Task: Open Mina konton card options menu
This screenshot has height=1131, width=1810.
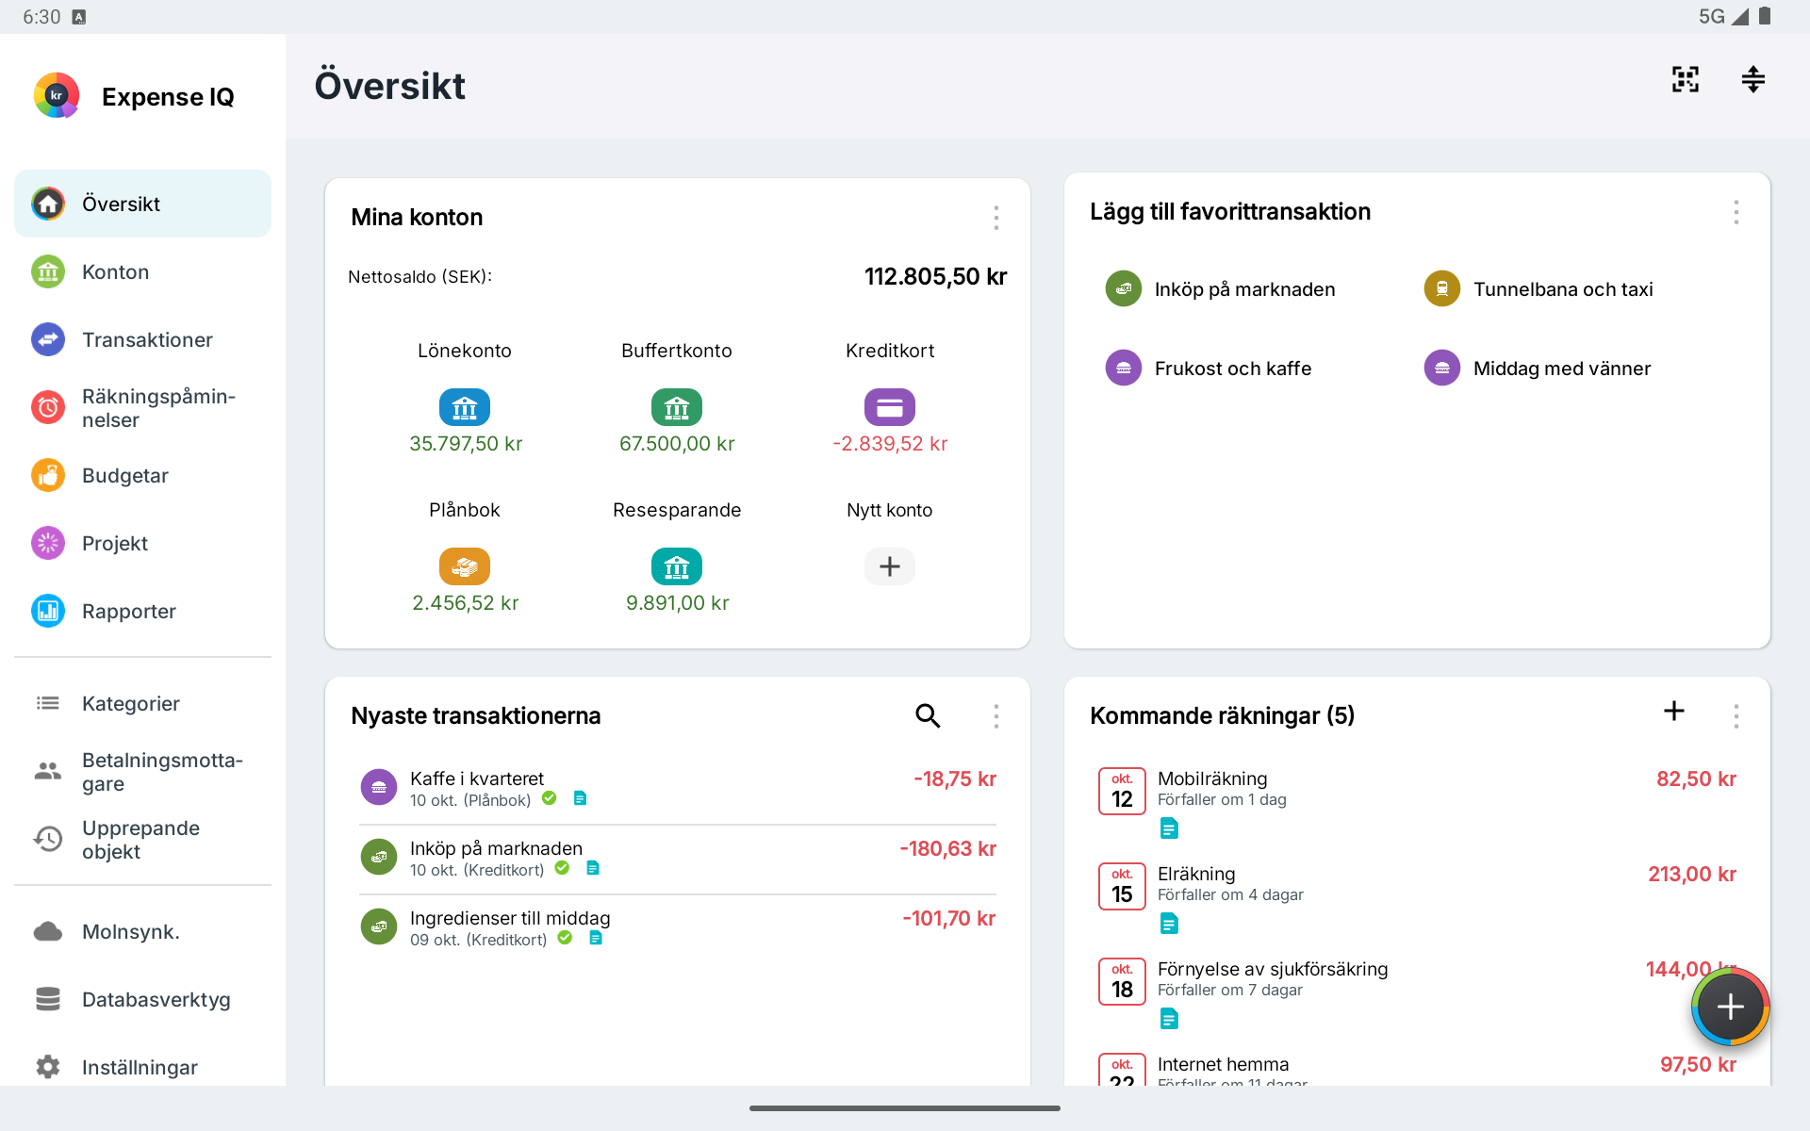Action: point(996,218)
